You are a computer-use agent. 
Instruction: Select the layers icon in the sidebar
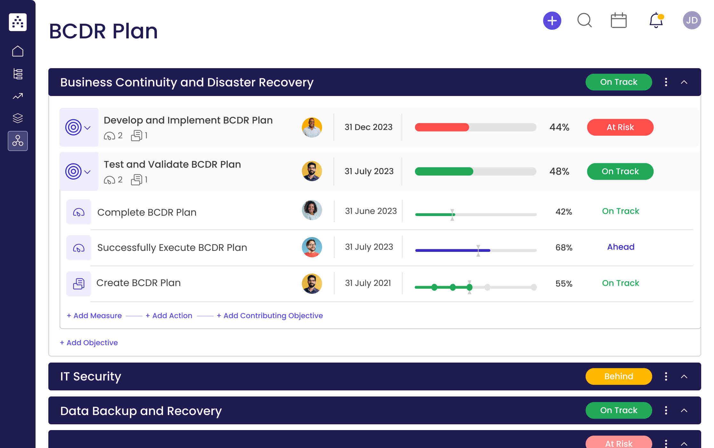[x=18, y=118]
